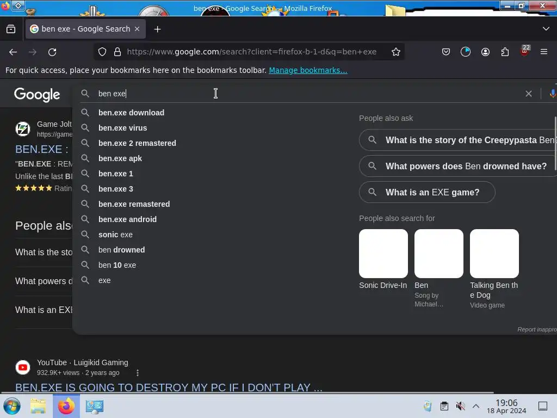Expand hidden system tray icons
This screenshot has height=418, width=557.
point(476,406)
